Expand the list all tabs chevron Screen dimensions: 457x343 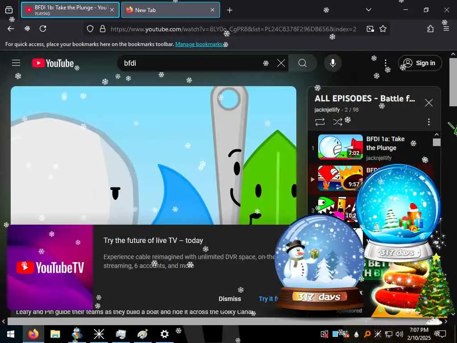click(368, 10)
